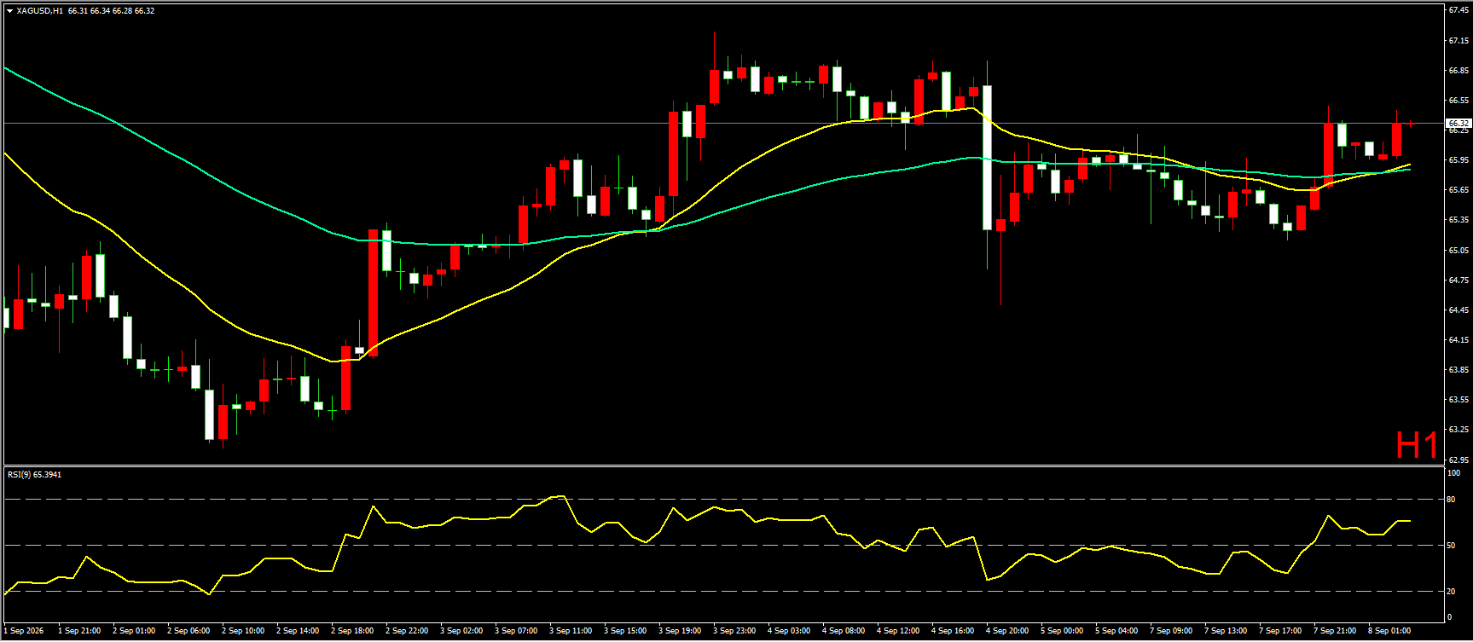Click the RSI scale value 100

pos(1454,472)
